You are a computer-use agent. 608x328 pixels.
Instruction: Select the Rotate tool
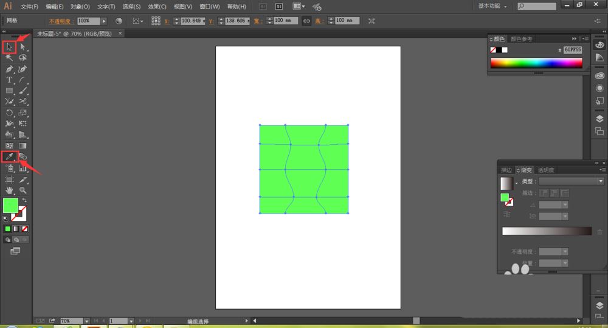(x=9, y=113)
